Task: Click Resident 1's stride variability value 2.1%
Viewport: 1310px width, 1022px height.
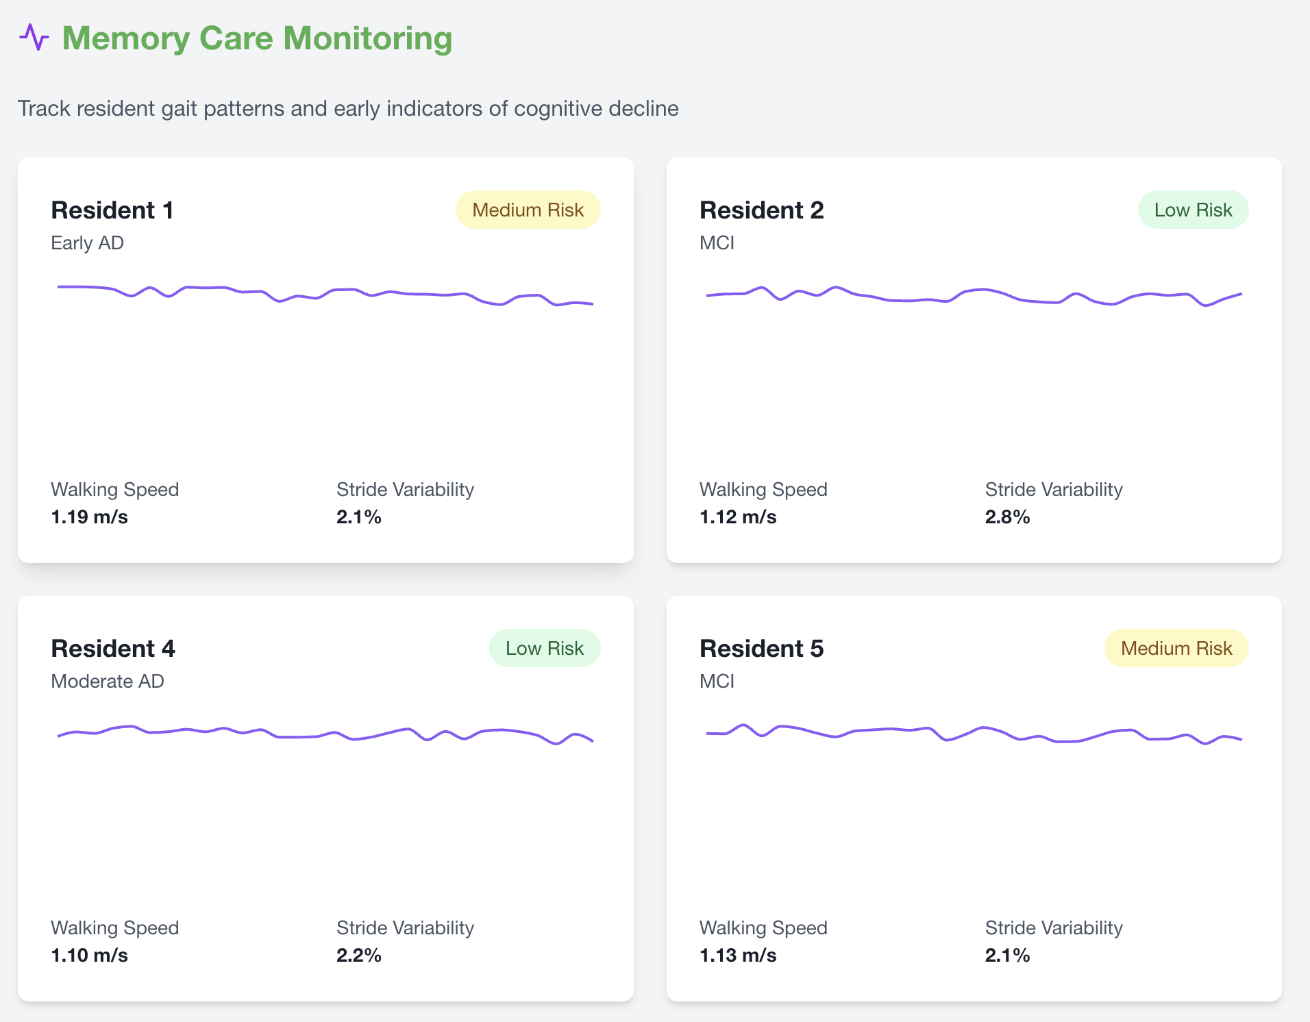Action: [358, 516]
